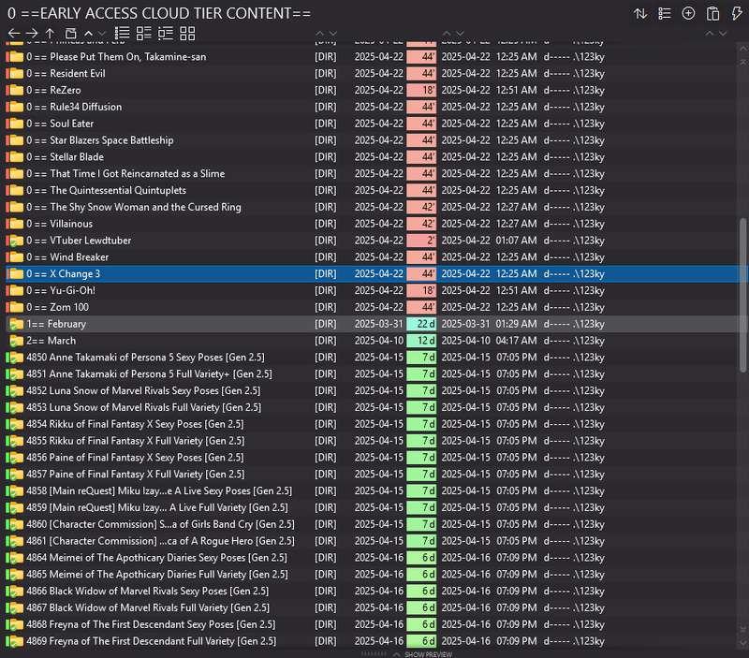Click the up chevron beside the toolbar folder icon
749x658 pixels.
pyautogui.click(x=88, y=34)
